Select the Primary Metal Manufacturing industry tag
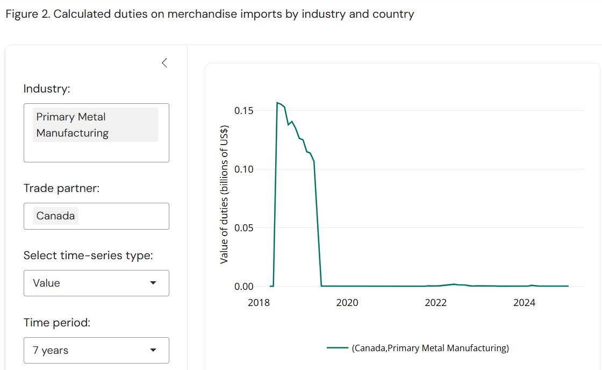The width and height of the screenshot is (602, 370). (95, 125)
